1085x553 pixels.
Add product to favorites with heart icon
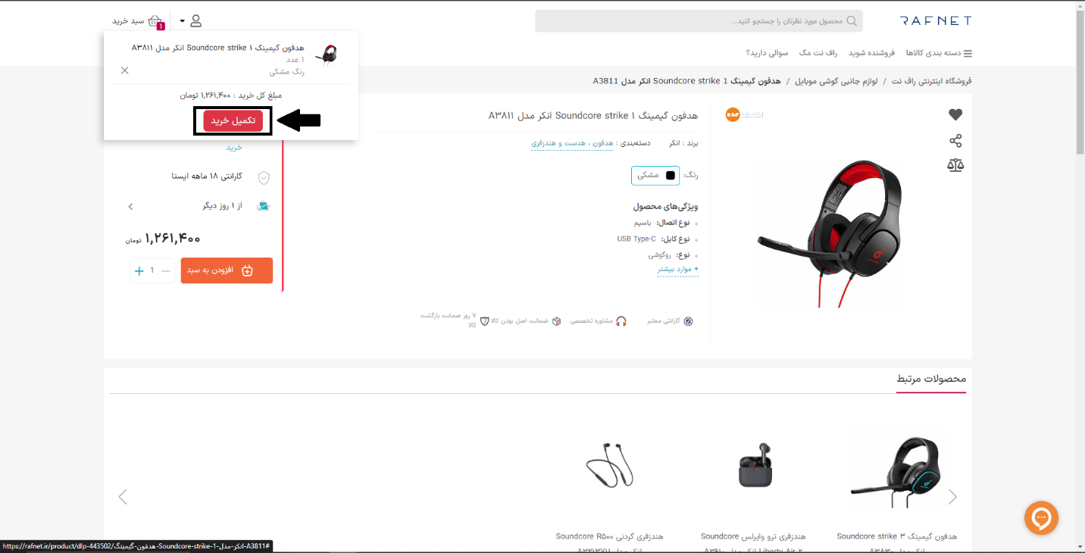pos(955,115)
